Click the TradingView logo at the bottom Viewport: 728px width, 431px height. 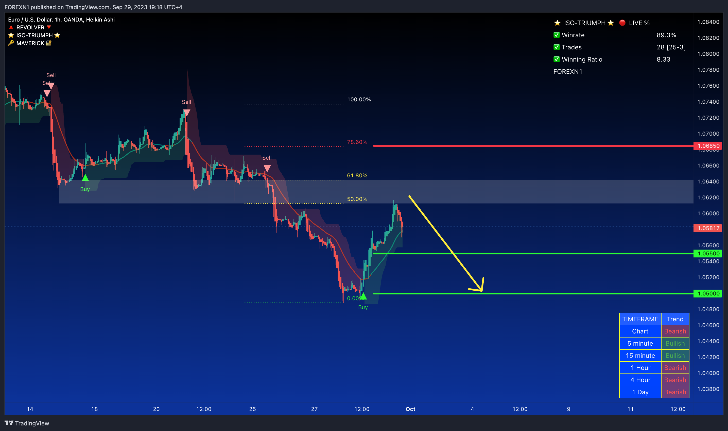[27, 423]
